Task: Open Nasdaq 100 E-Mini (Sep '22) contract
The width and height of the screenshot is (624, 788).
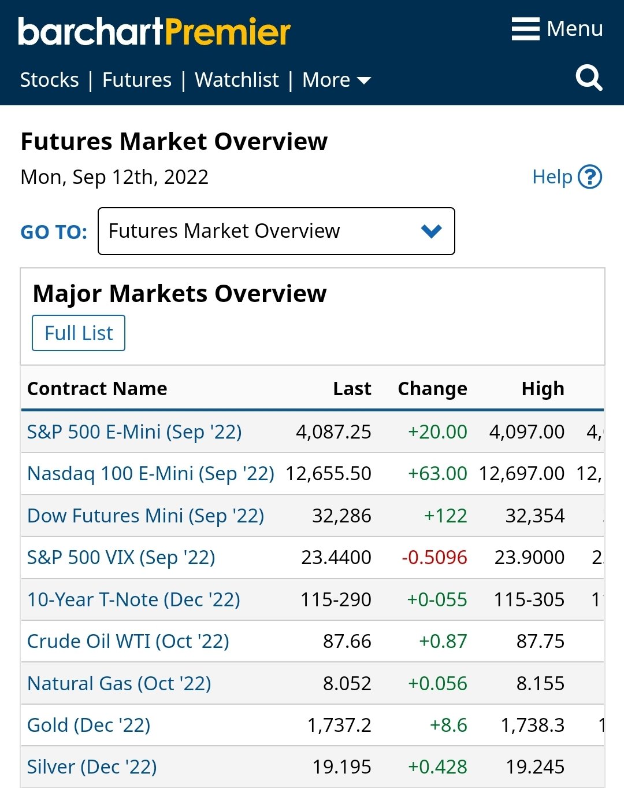Action: click(150, 474)
